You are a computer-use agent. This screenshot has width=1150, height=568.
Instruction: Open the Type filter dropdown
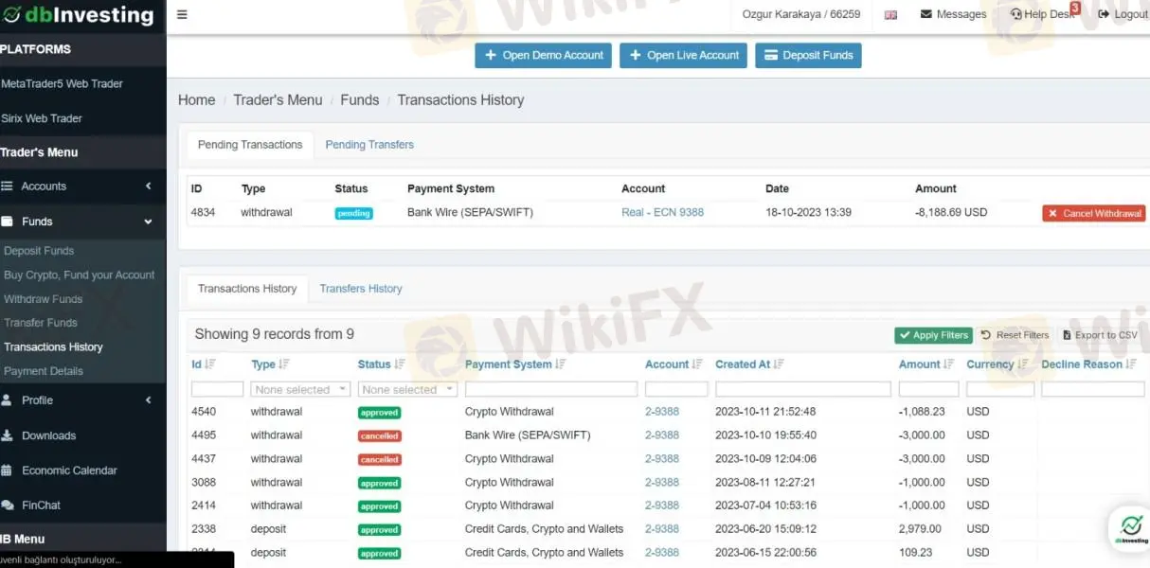coord(300,389)
